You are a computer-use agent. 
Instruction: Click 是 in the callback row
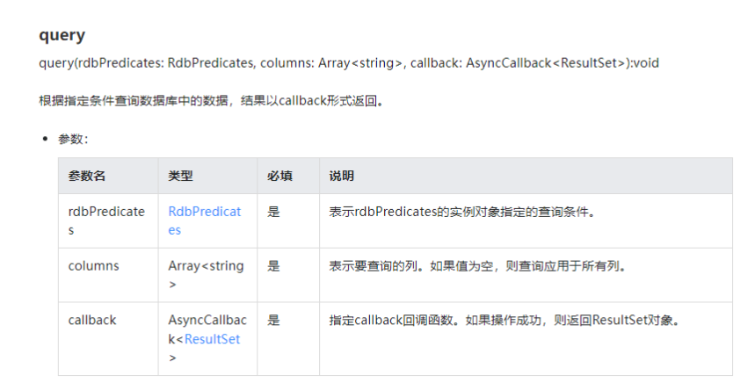pos(273,321)
